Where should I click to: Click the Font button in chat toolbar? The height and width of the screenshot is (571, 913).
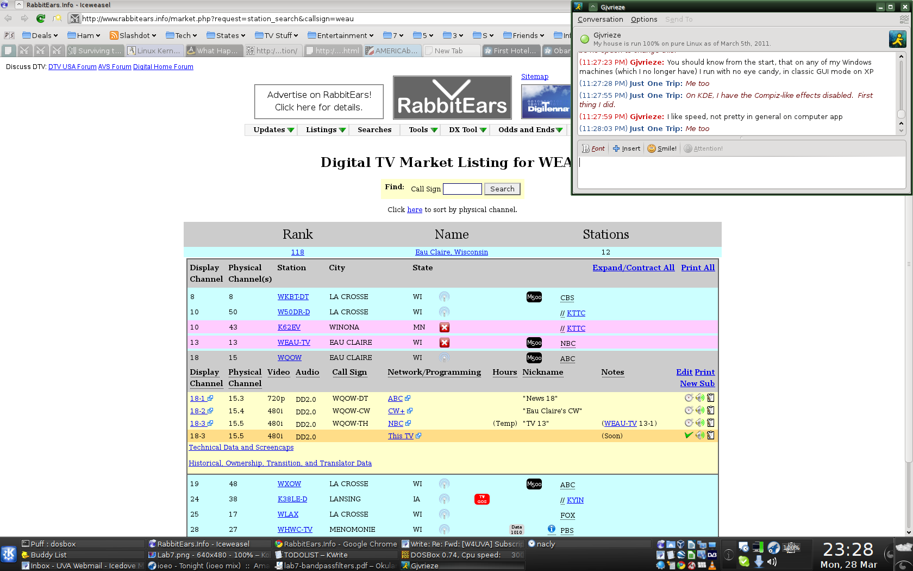tap(593, 148)
